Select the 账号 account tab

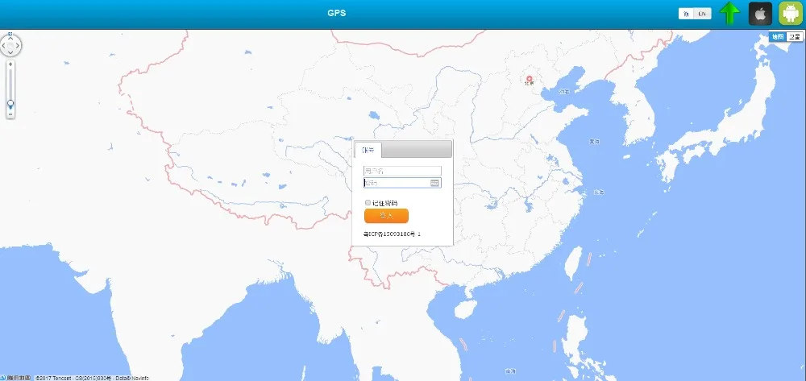[x=368, y=150]
